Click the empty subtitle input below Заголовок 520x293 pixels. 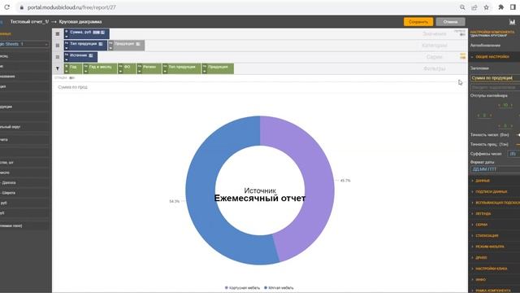(x=495, y=88)
